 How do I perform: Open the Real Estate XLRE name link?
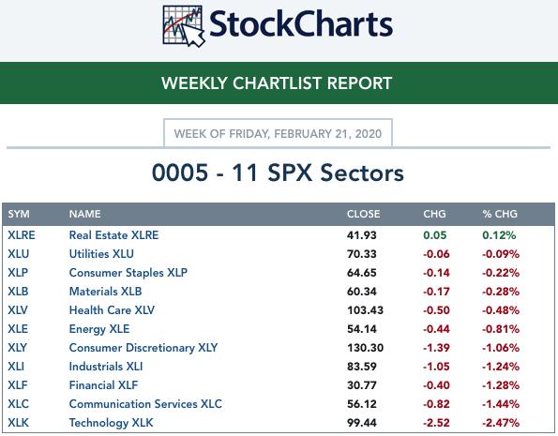(x=113, y=235)
